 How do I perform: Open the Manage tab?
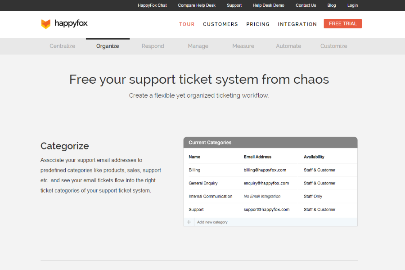[x=198, y=46]
